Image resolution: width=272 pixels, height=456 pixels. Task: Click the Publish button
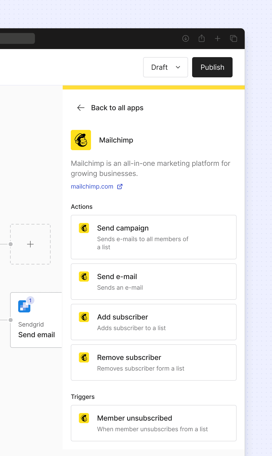[x=212, y=67]
